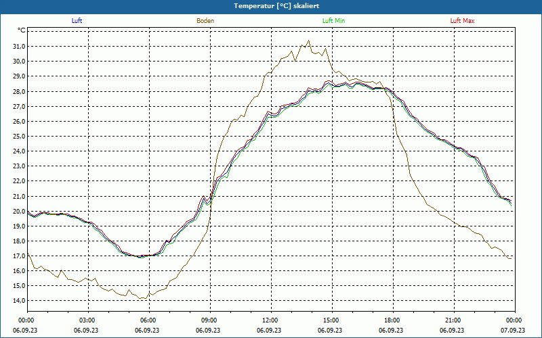The width and height of the screenshot is (542, 338).
Task: Click the 22,0 y-axis value
Action: [19, 181]
